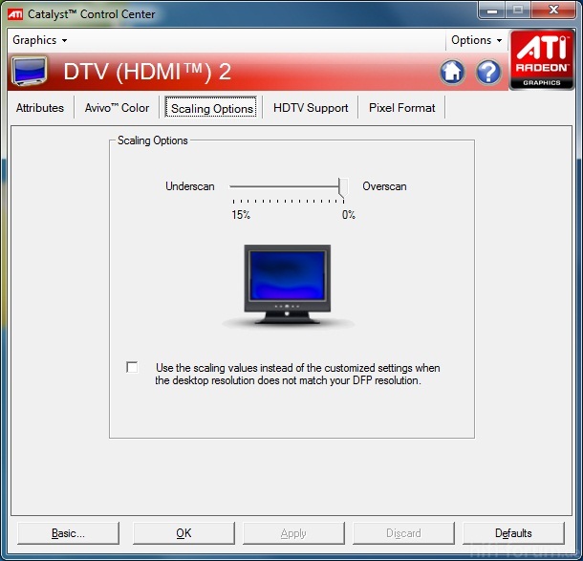Screen dimensions: 583x561
Task: Select the Scaling Options tab
Action: pos(211,108)
